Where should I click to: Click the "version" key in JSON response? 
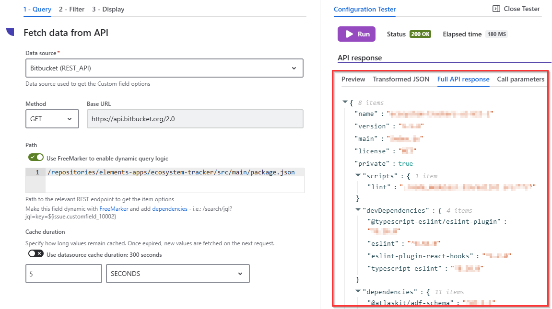tap(372, 126)
